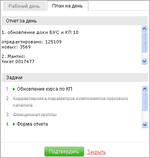Viewport: 150px width, 158px height.
Task: Select crossed-out task Функционал группы
Action: click(35, 115)
